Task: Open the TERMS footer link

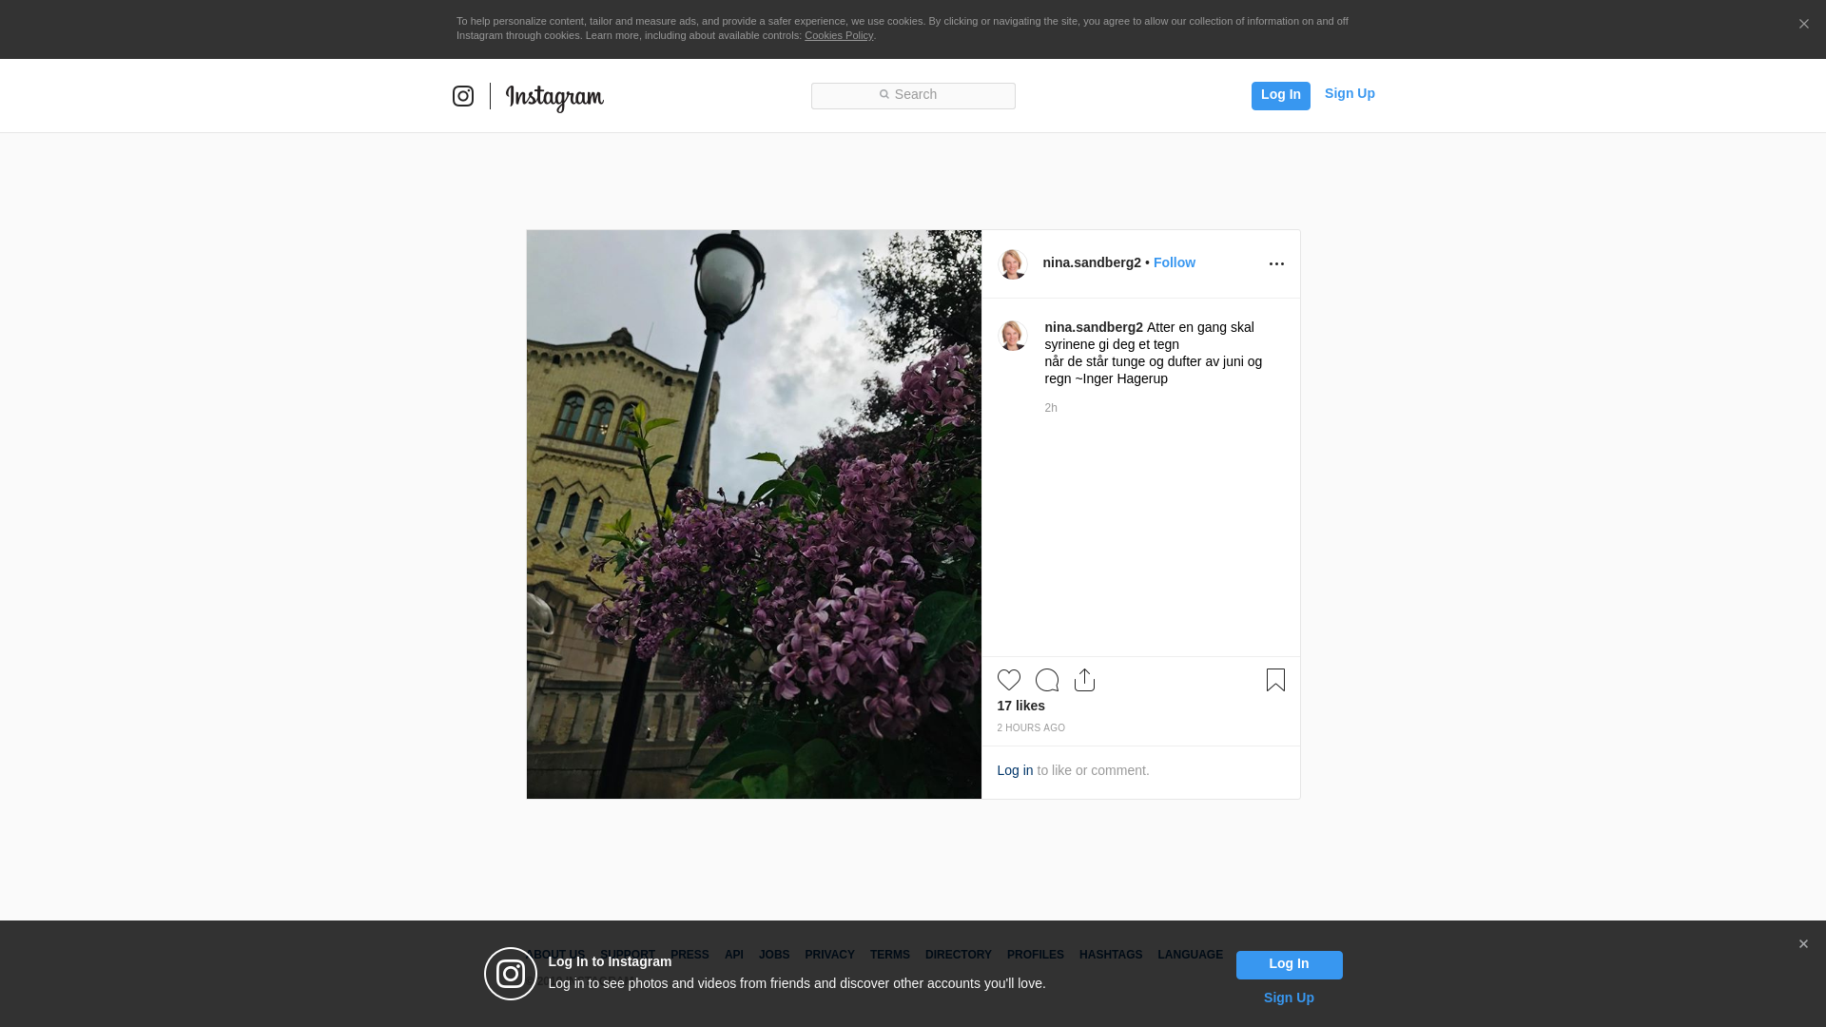Action: coord(890,955)
